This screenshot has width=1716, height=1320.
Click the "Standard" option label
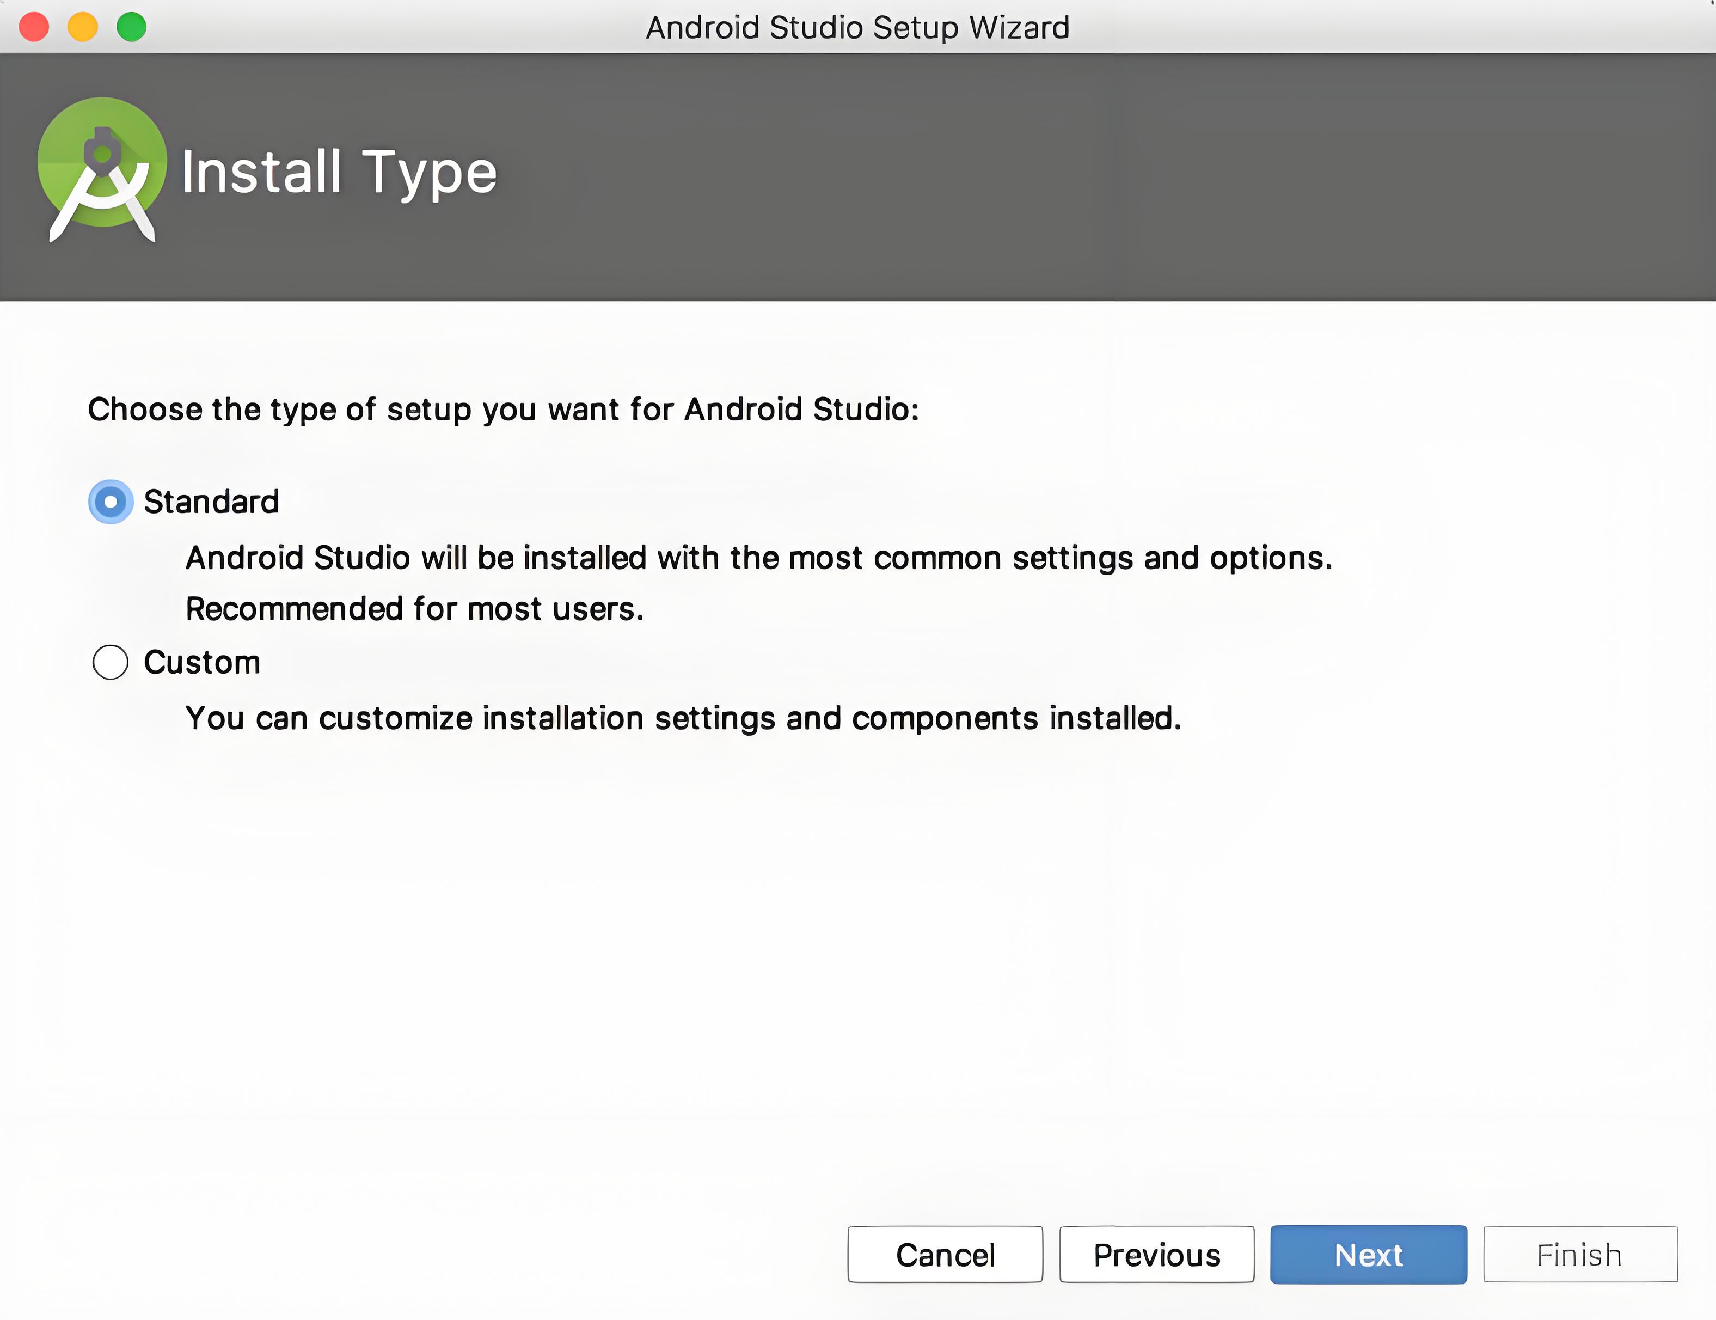[211, 502]
